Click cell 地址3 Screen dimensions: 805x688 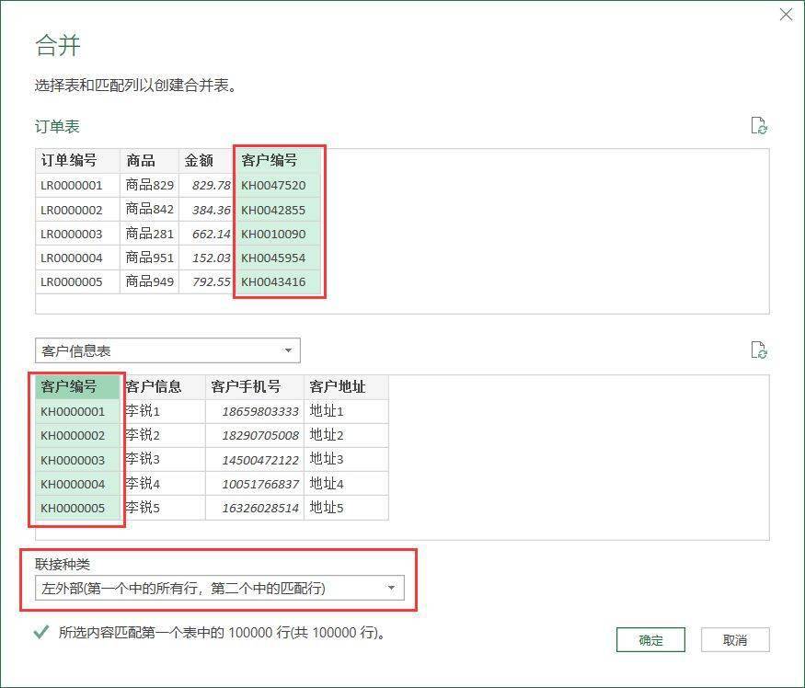click(346, 460)
